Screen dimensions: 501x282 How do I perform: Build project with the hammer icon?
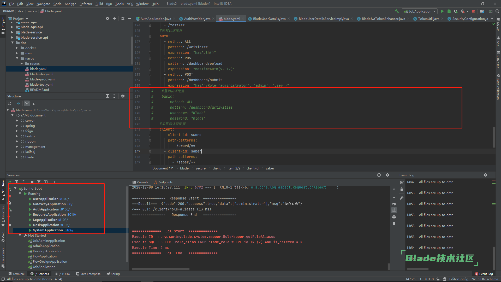(x=397, y=11)
